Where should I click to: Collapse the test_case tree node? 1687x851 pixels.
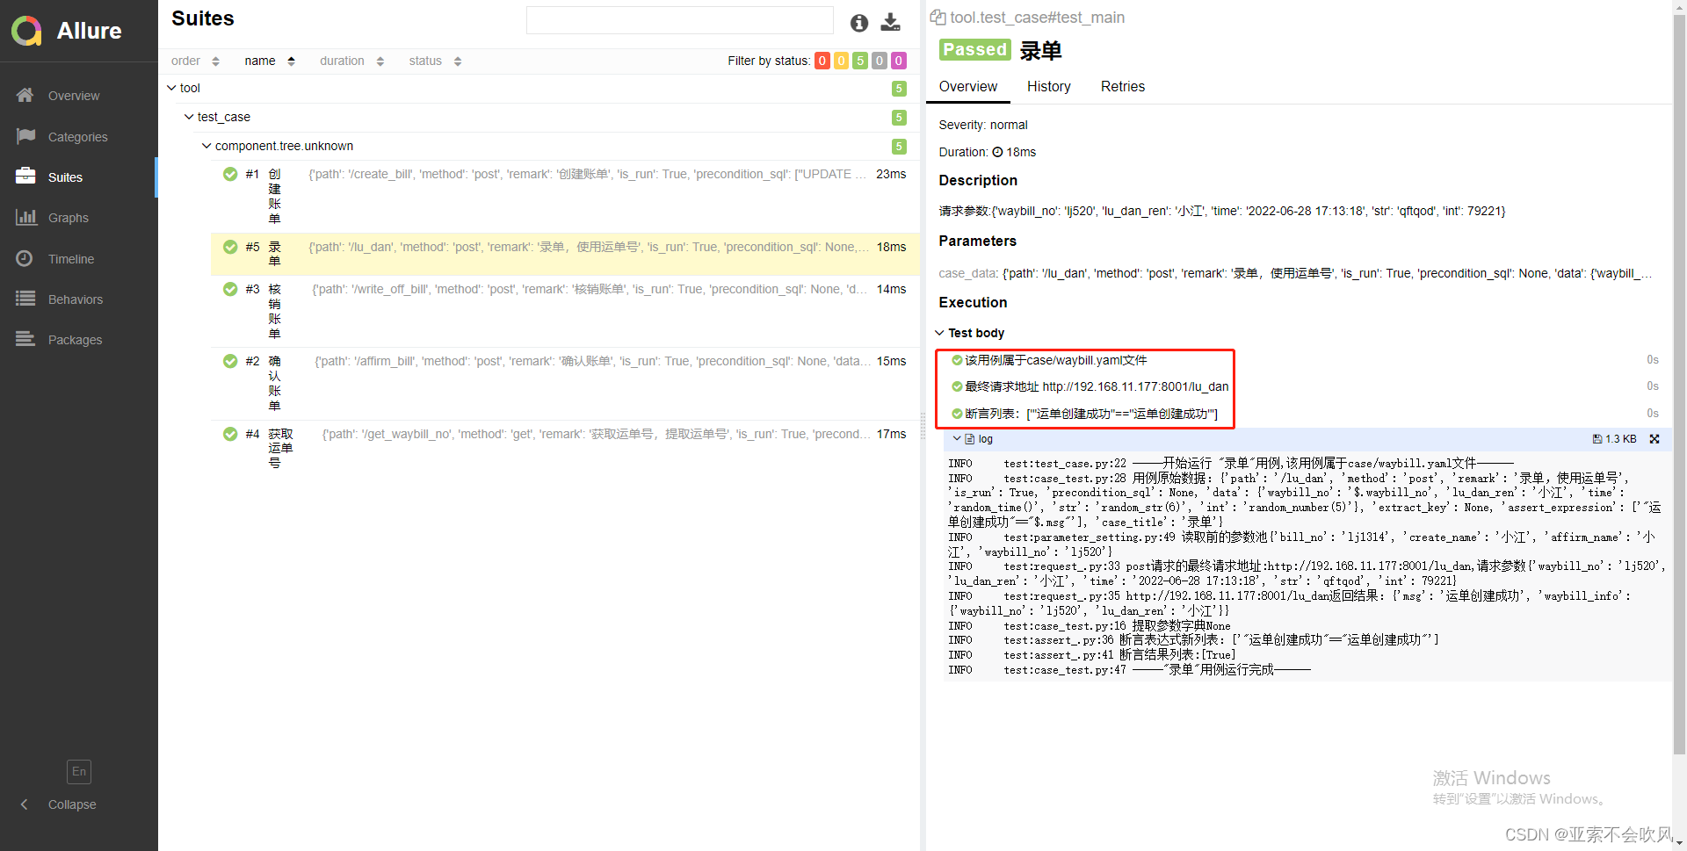click(189, 117)
